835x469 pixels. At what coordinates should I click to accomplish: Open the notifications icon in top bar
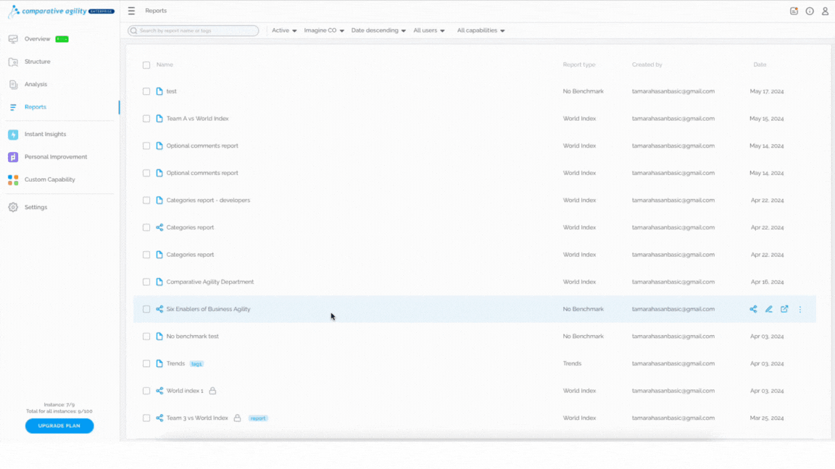794,11
